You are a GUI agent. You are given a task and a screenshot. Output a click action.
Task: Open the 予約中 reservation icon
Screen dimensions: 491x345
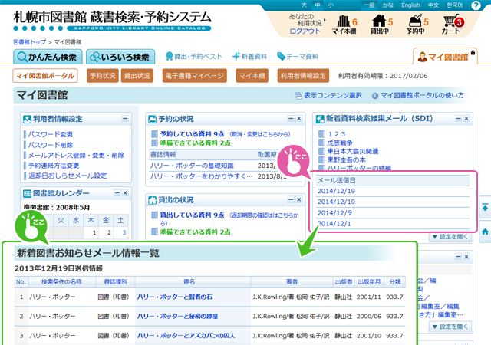click(417, 25)
